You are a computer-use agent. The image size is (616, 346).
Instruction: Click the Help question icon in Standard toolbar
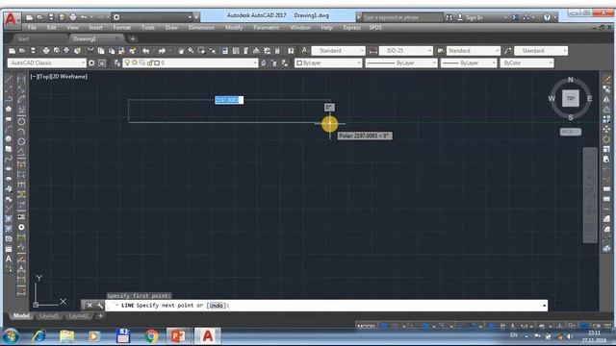(x=291, y=51)
